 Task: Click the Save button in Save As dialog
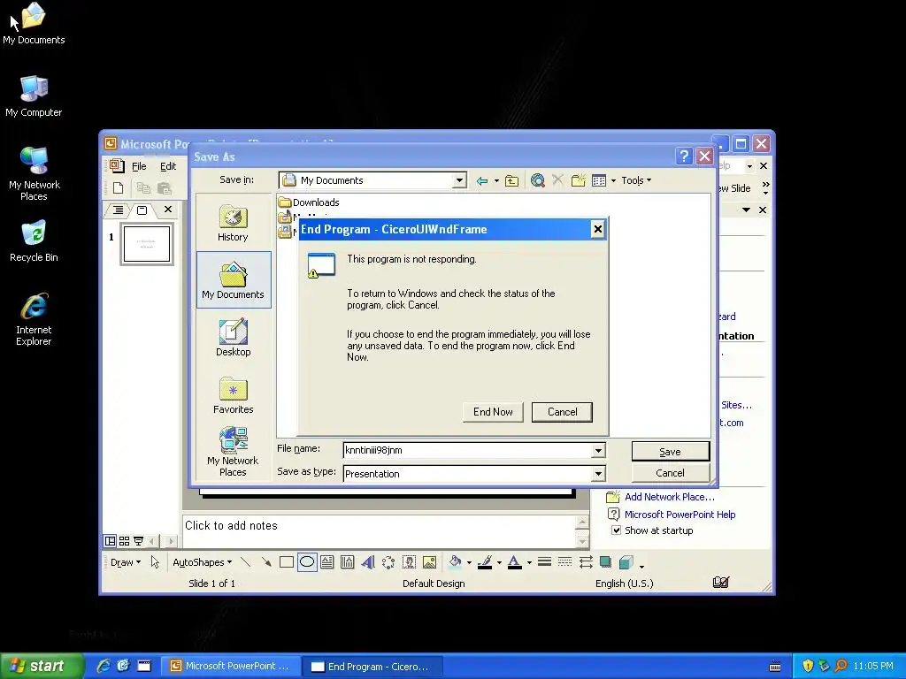coord(670,452)
